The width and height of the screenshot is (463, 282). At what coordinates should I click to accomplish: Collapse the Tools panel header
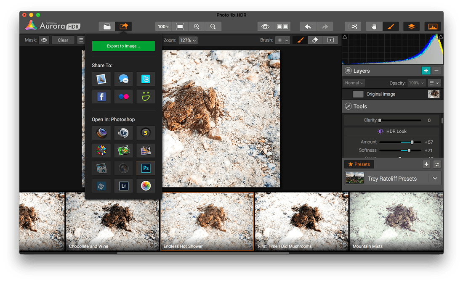pyautogui.click(x=392, y=106)
